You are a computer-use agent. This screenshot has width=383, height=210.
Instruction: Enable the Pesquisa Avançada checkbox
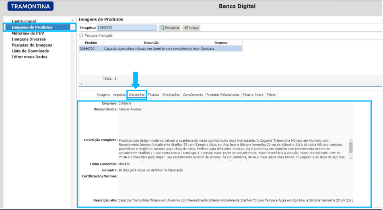[81, 36]
